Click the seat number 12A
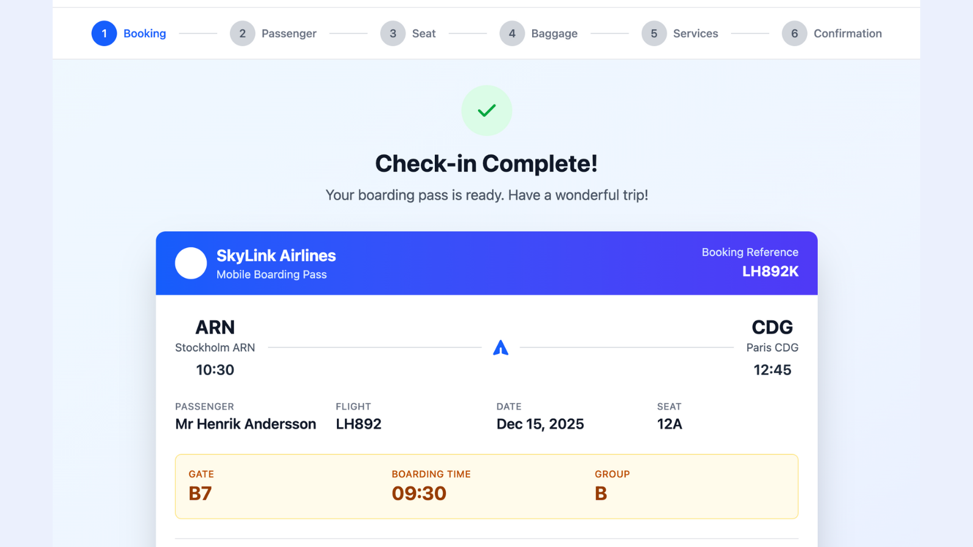Screen dimensions: 973x547 (x=670, y=424)
